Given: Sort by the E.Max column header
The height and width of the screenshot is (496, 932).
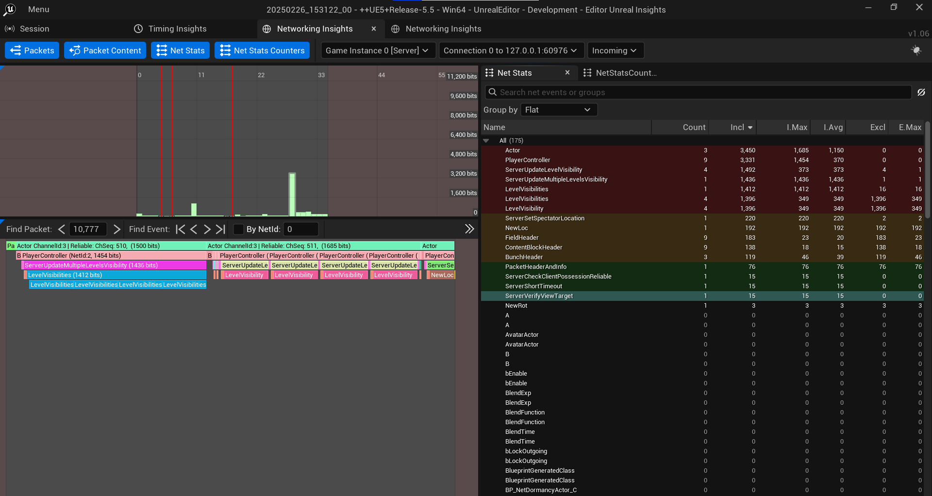Looking at the screenshot, I should (906, 127).
